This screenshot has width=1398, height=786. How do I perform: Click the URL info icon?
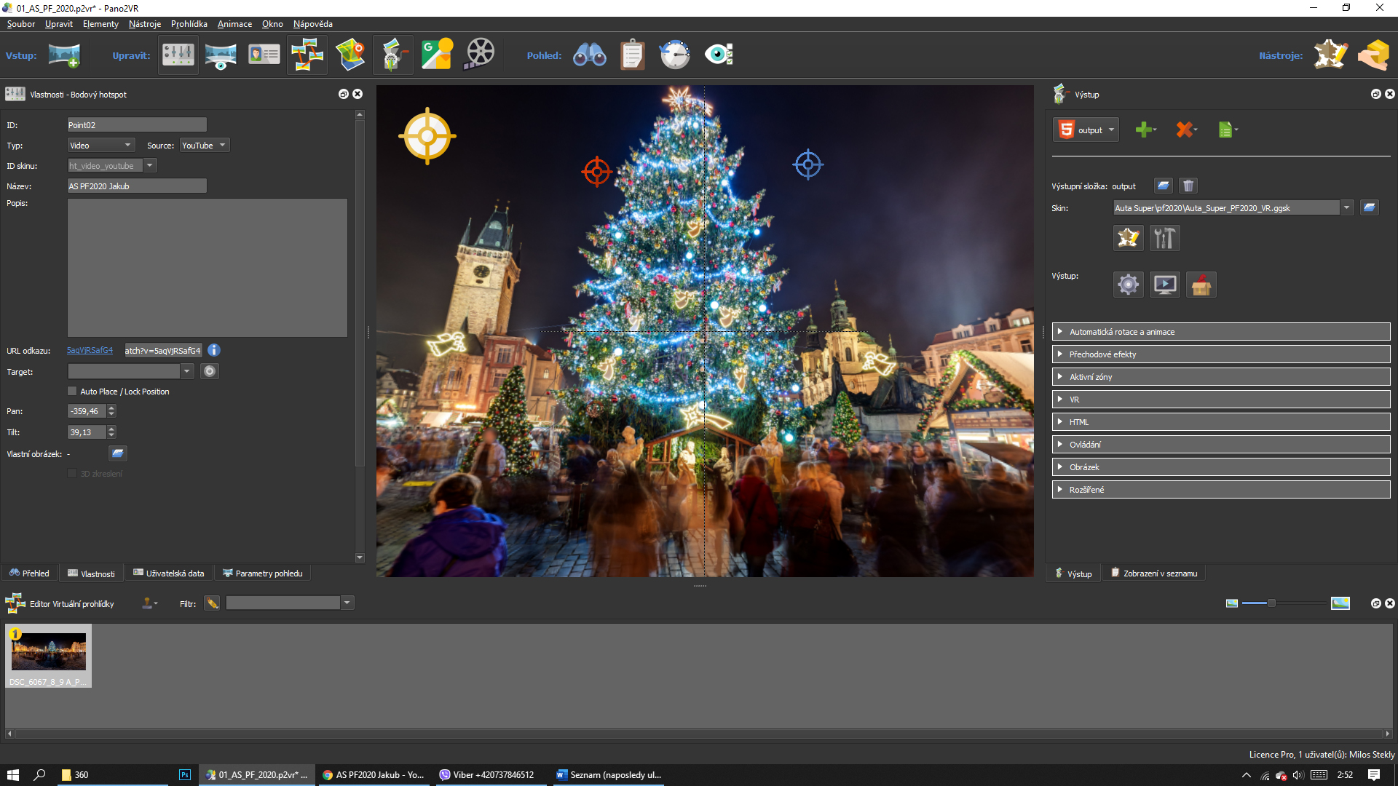point(214,351)
